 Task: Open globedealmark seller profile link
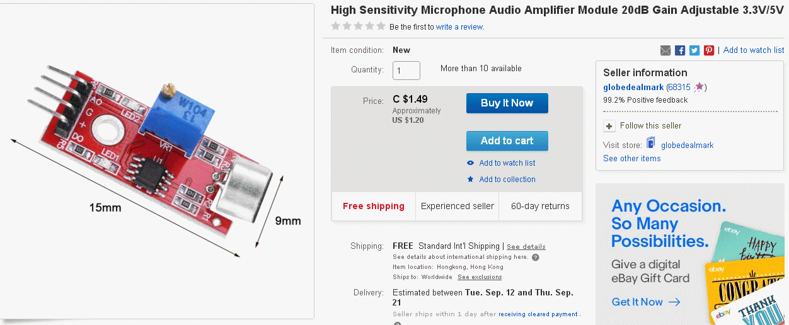tap(633, 88)
